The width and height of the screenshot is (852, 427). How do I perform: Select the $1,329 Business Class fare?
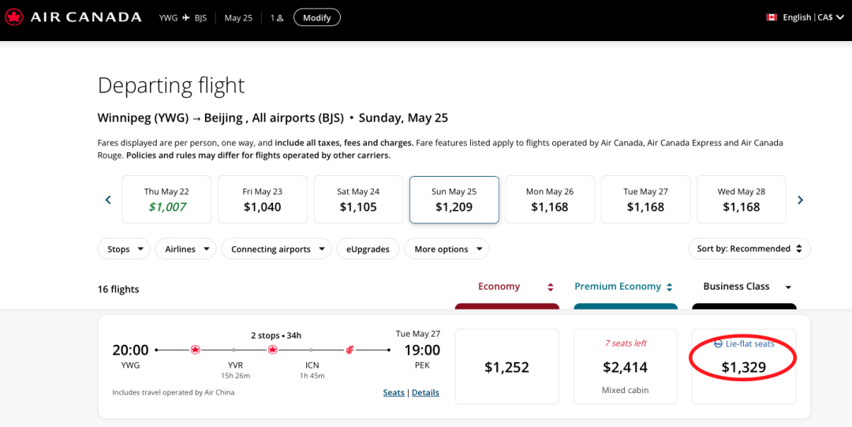coord(743,367)
